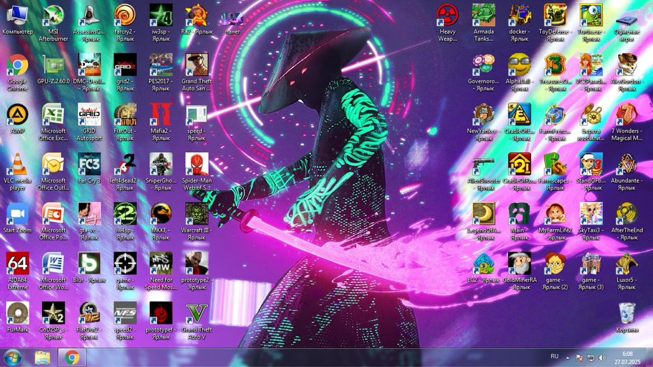Launch Armada Tanks icon

coord(484,16)
